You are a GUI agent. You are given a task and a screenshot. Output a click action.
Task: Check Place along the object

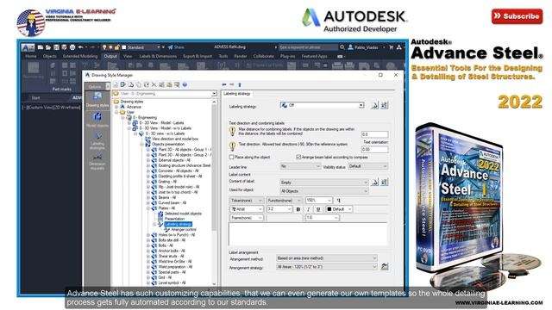(x=232, y=157)
